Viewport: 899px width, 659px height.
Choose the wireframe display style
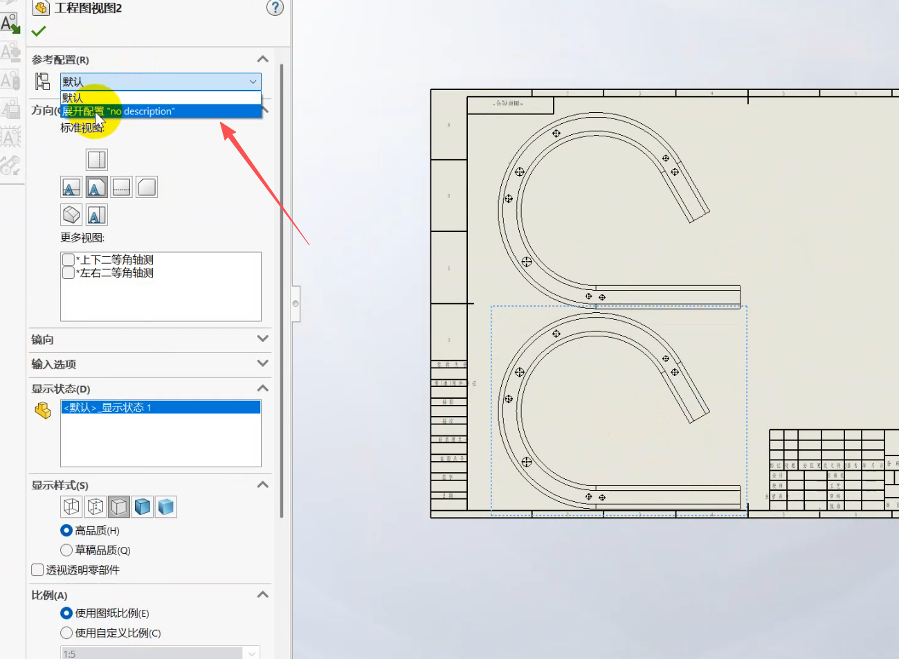click(71, 507)
